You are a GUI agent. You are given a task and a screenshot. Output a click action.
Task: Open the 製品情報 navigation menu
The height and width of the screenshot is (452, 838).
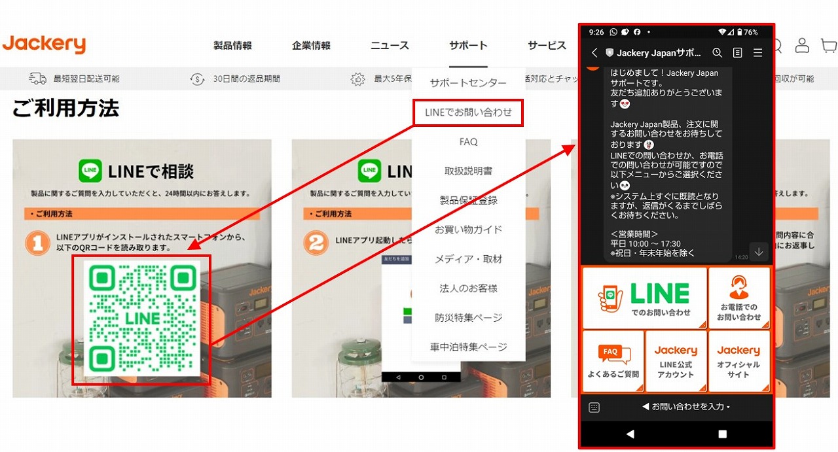tap(232, 46)
